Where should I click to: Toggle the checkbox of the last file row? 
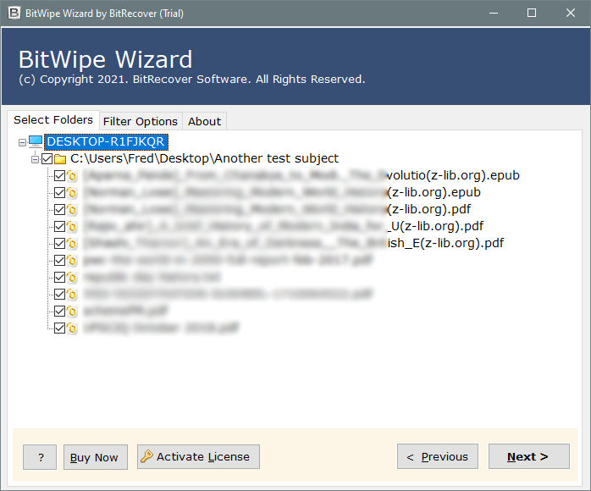tap(59, 328)
